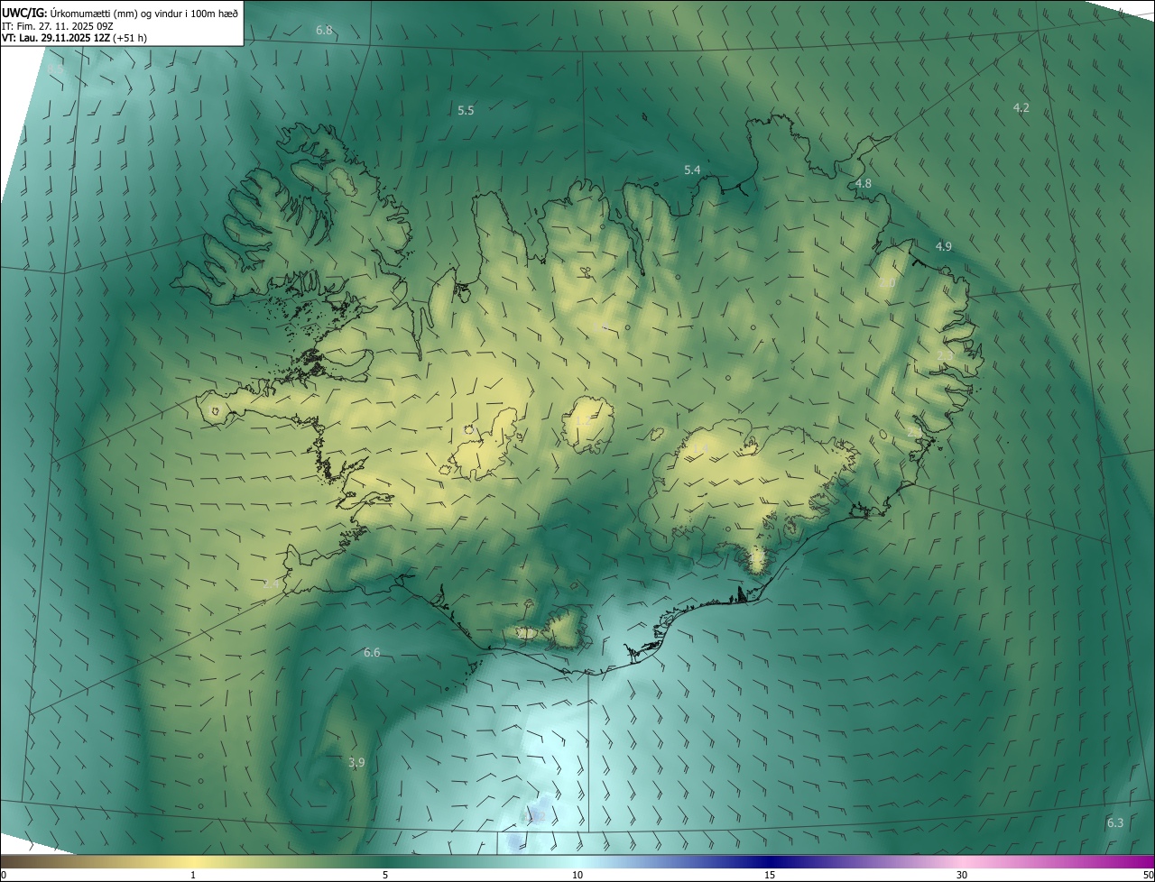The height and width of the screenshot is (882, 1155).
Task: Select the initial time 'IT: Fim. 27. 11. 2025 09Z'
Action: point(57,25)
